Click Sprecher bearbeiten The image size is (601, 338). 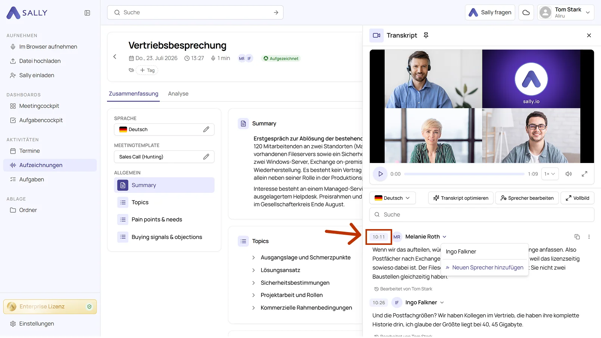527,198
